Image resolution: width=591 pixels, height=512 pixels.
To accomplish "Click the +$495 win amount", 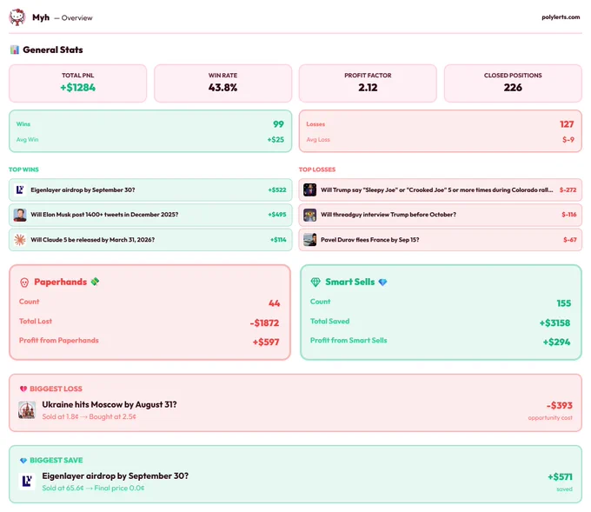I will [277, 215].
